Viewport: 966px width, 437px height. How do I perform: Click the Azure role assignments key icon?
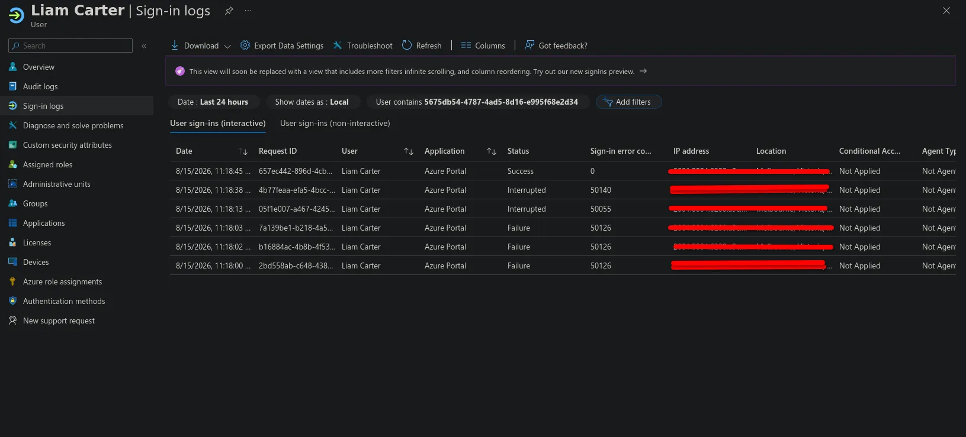(12, 281)
